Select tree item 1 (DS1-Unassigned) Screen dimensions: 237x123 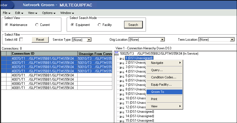139,58
